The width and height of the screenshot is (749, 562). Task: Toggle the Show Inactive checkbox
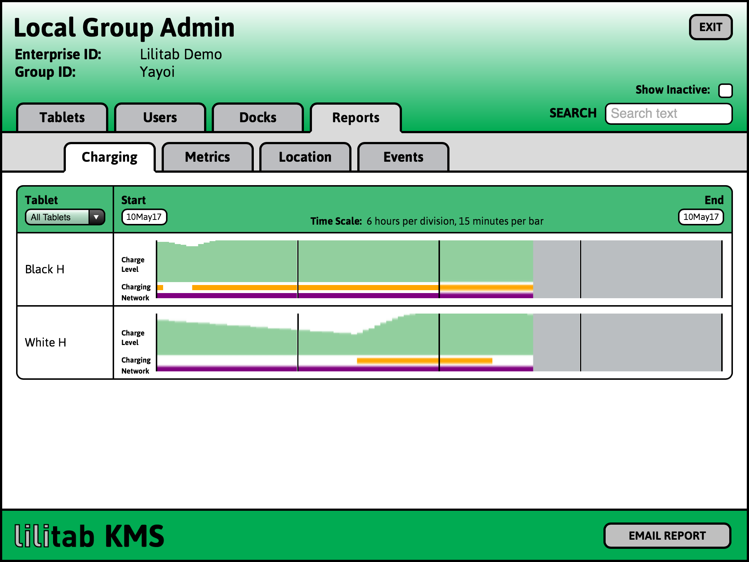click(x=725, y=90)
